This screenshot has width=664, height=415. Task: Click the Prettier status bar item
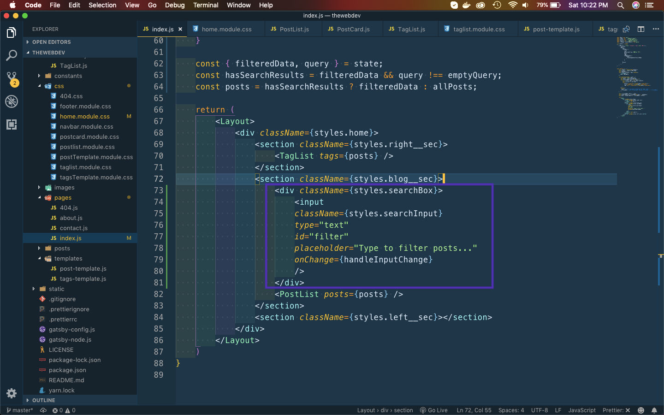[x=616, y=410]
